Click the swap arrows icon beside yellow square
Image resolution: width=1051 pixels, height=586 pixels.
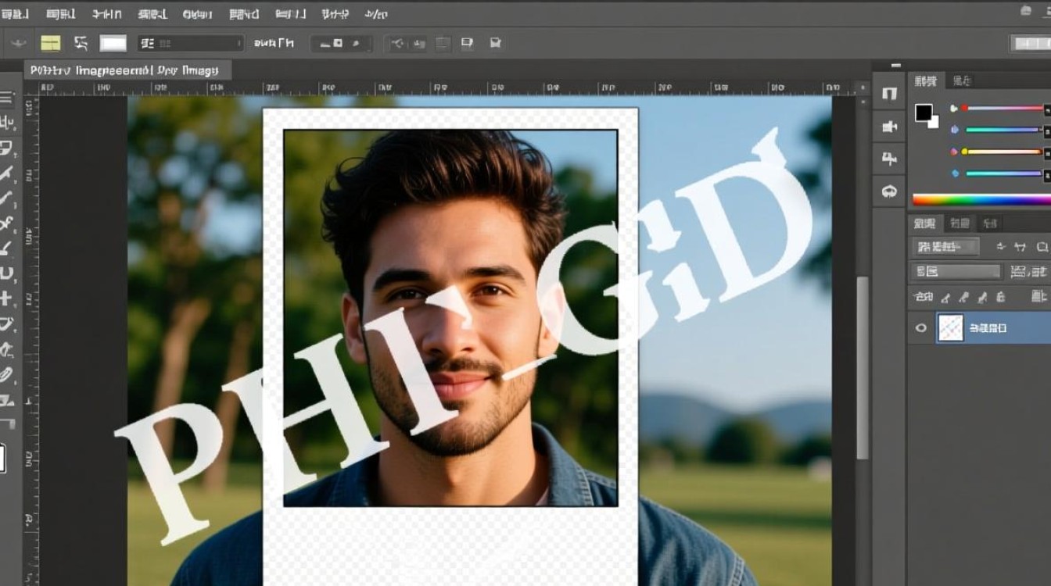pos(81,43)
